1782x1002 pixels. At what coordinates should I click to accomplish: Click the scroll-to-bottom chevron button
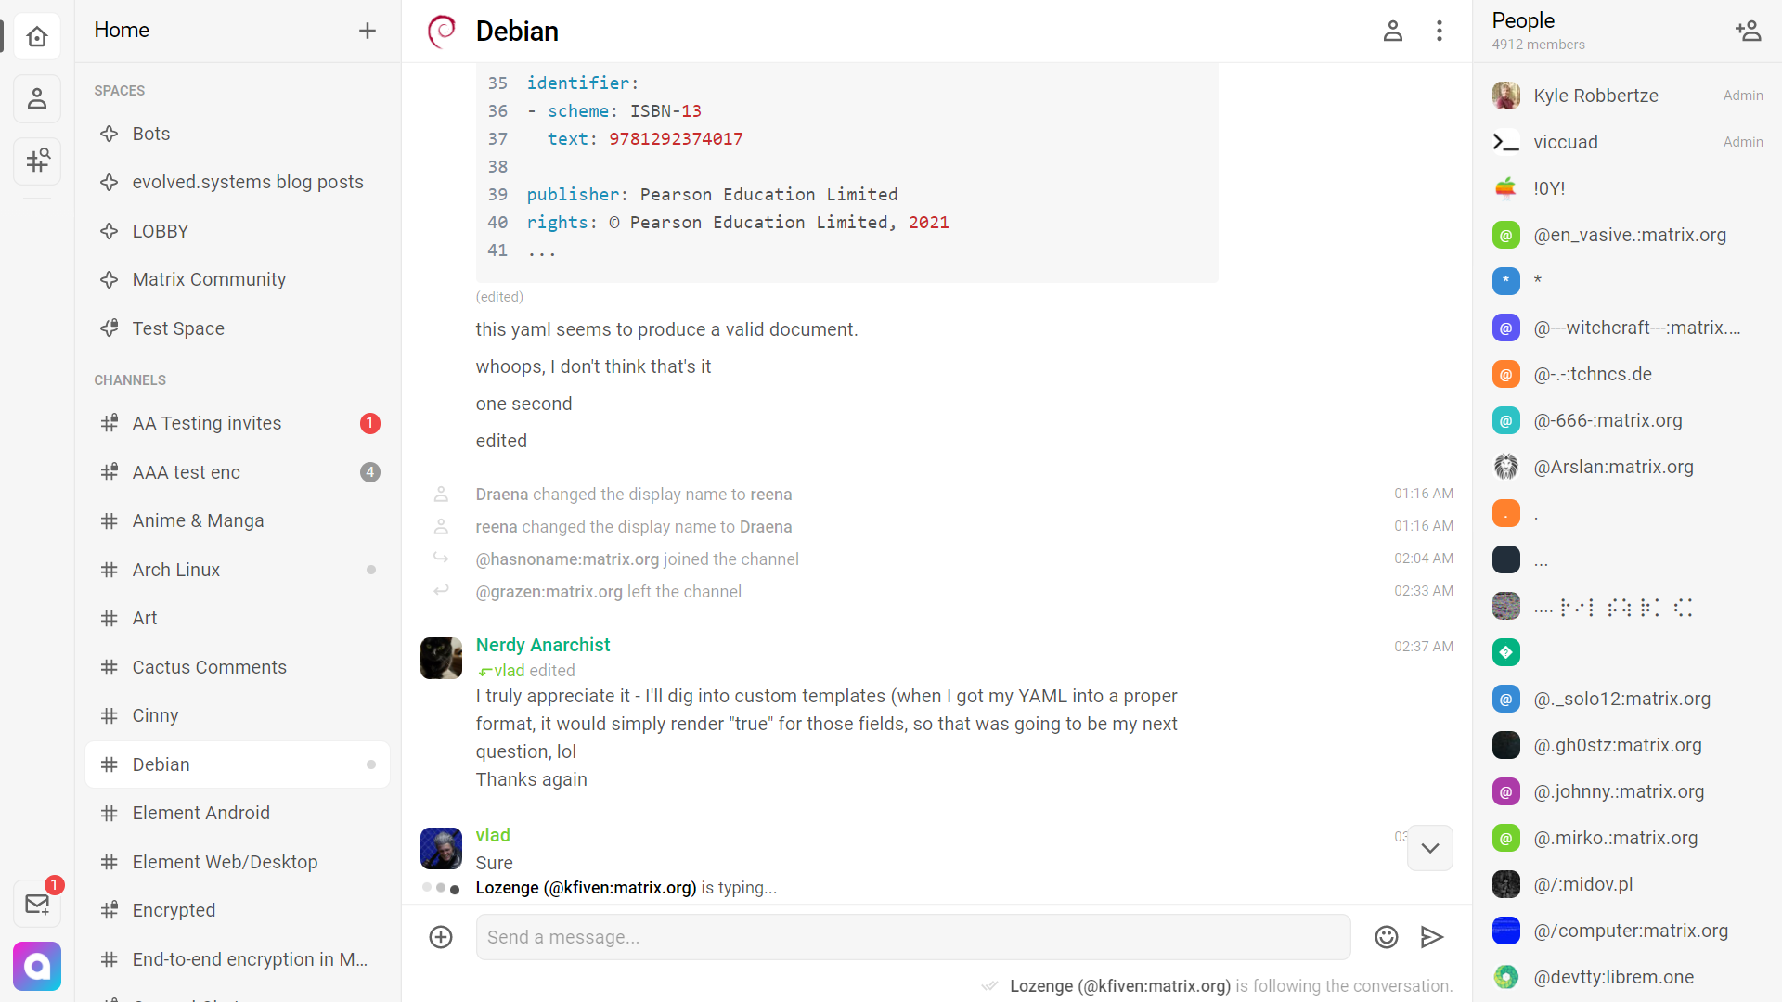tap(1429, 848)
